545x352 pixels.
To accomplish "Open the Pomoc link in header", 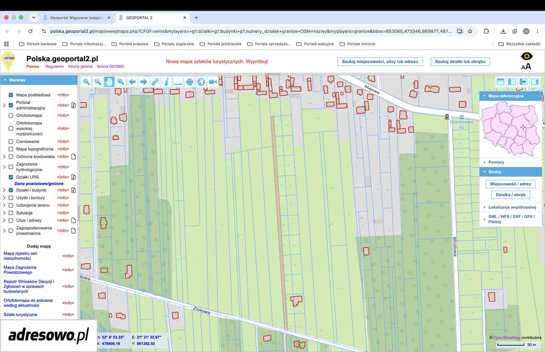I will click(x=33, y=67).
